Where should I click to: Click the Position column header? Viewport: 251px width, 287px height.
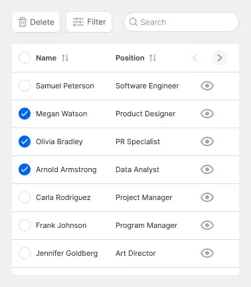tap(130, 58)
